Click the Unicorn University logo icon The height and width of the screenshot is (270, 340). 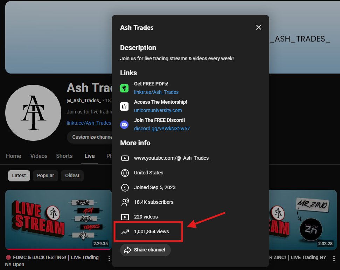click(x=124, y=106)
